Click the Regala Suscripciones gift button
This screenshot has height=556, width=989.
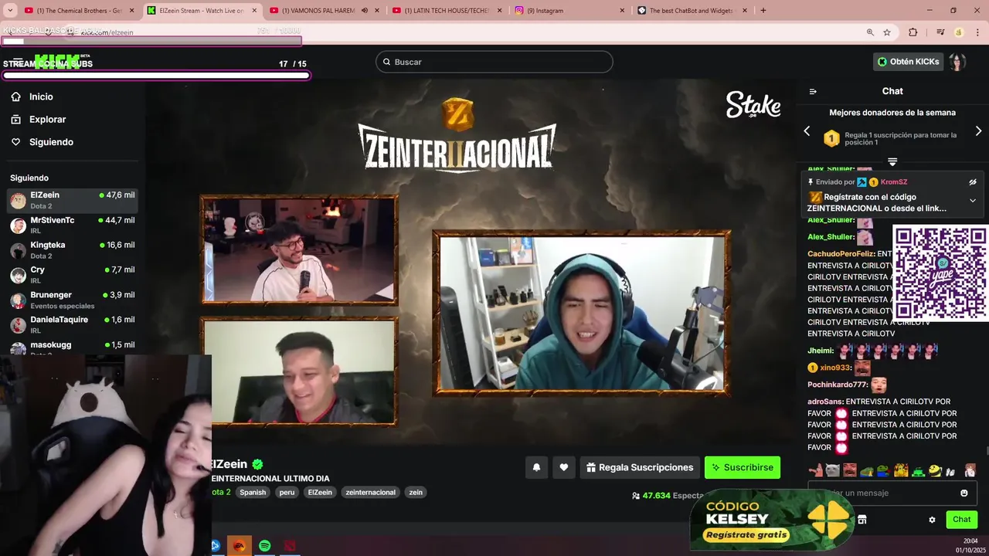(641, 467)
